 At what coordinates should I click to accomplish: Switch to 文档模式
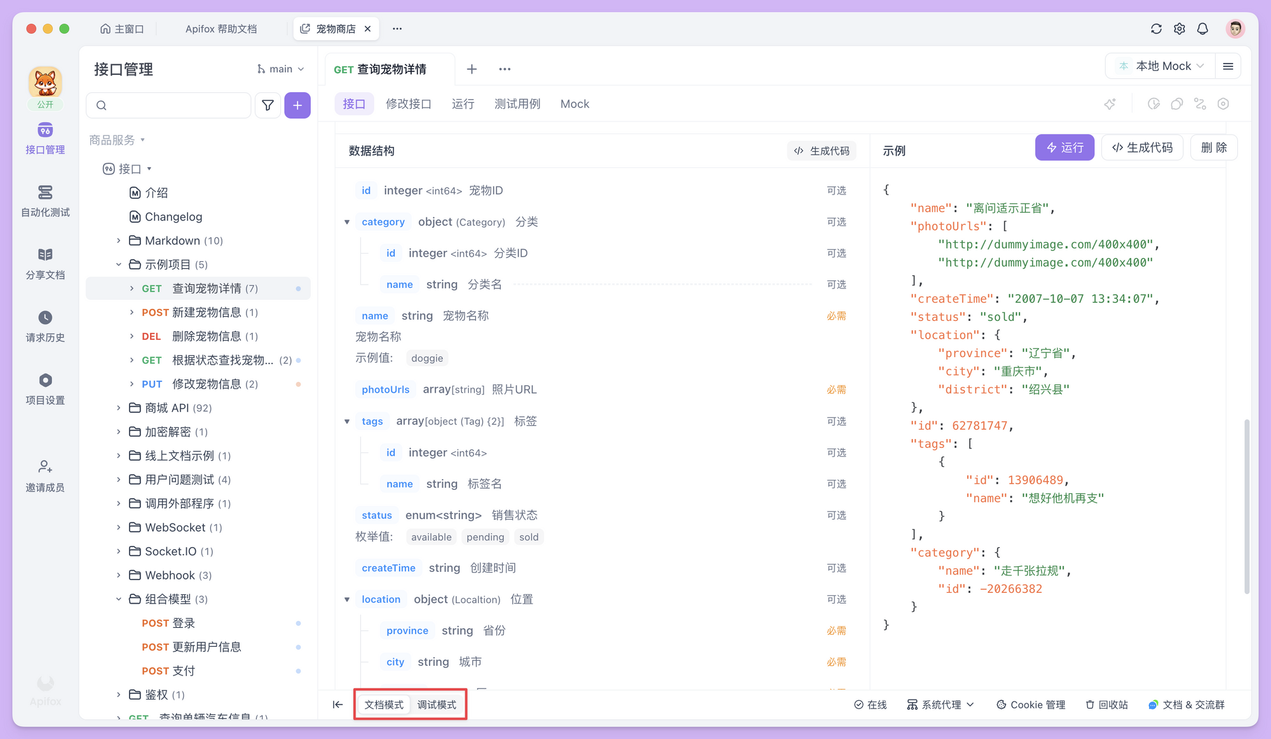point(384,705)
